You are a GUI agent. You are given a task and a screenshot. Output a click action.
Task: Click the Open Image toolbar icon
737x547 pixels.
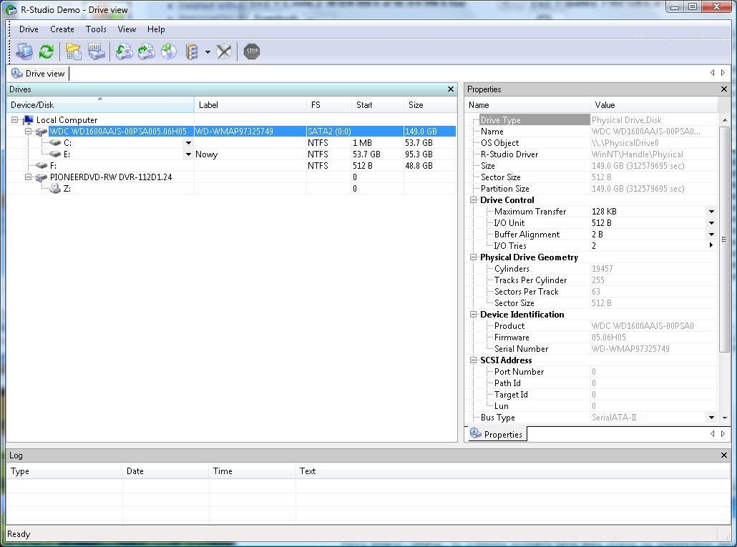click(x=124, y=51)
